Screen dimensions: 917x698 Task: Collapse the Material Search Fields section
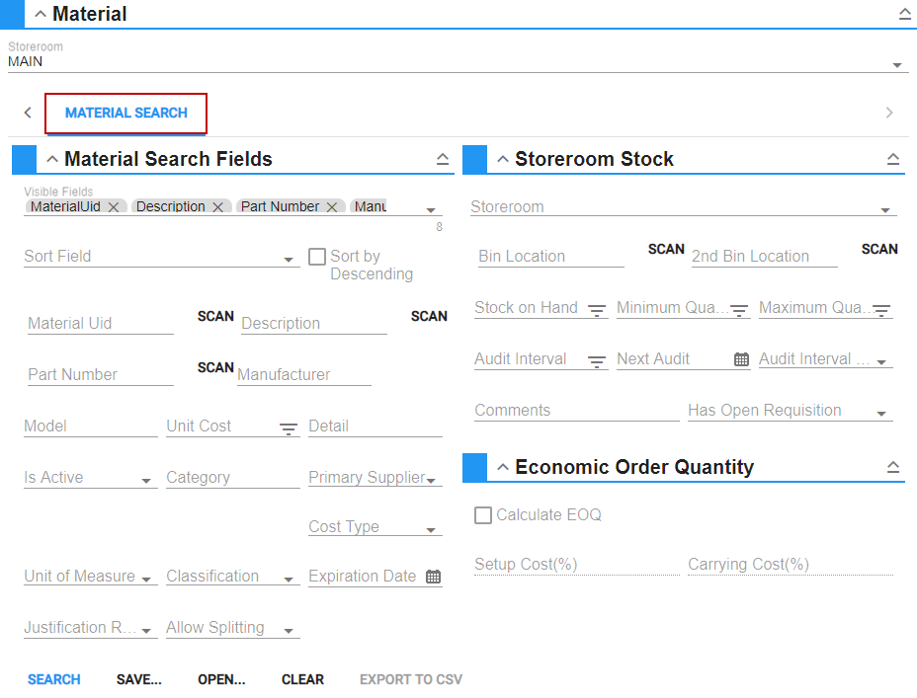coord(53,160)
